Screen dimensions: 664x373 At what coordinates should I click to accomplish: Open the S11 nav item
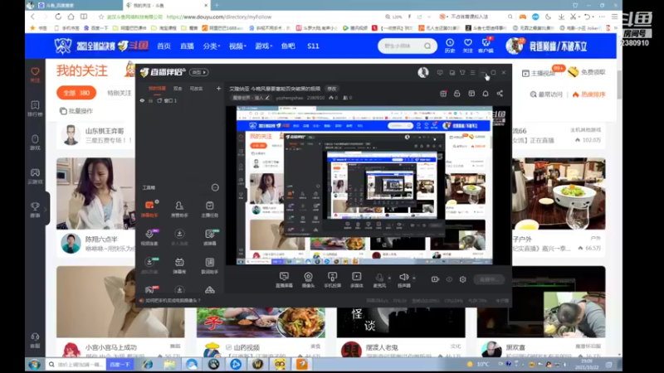[313, 46]
